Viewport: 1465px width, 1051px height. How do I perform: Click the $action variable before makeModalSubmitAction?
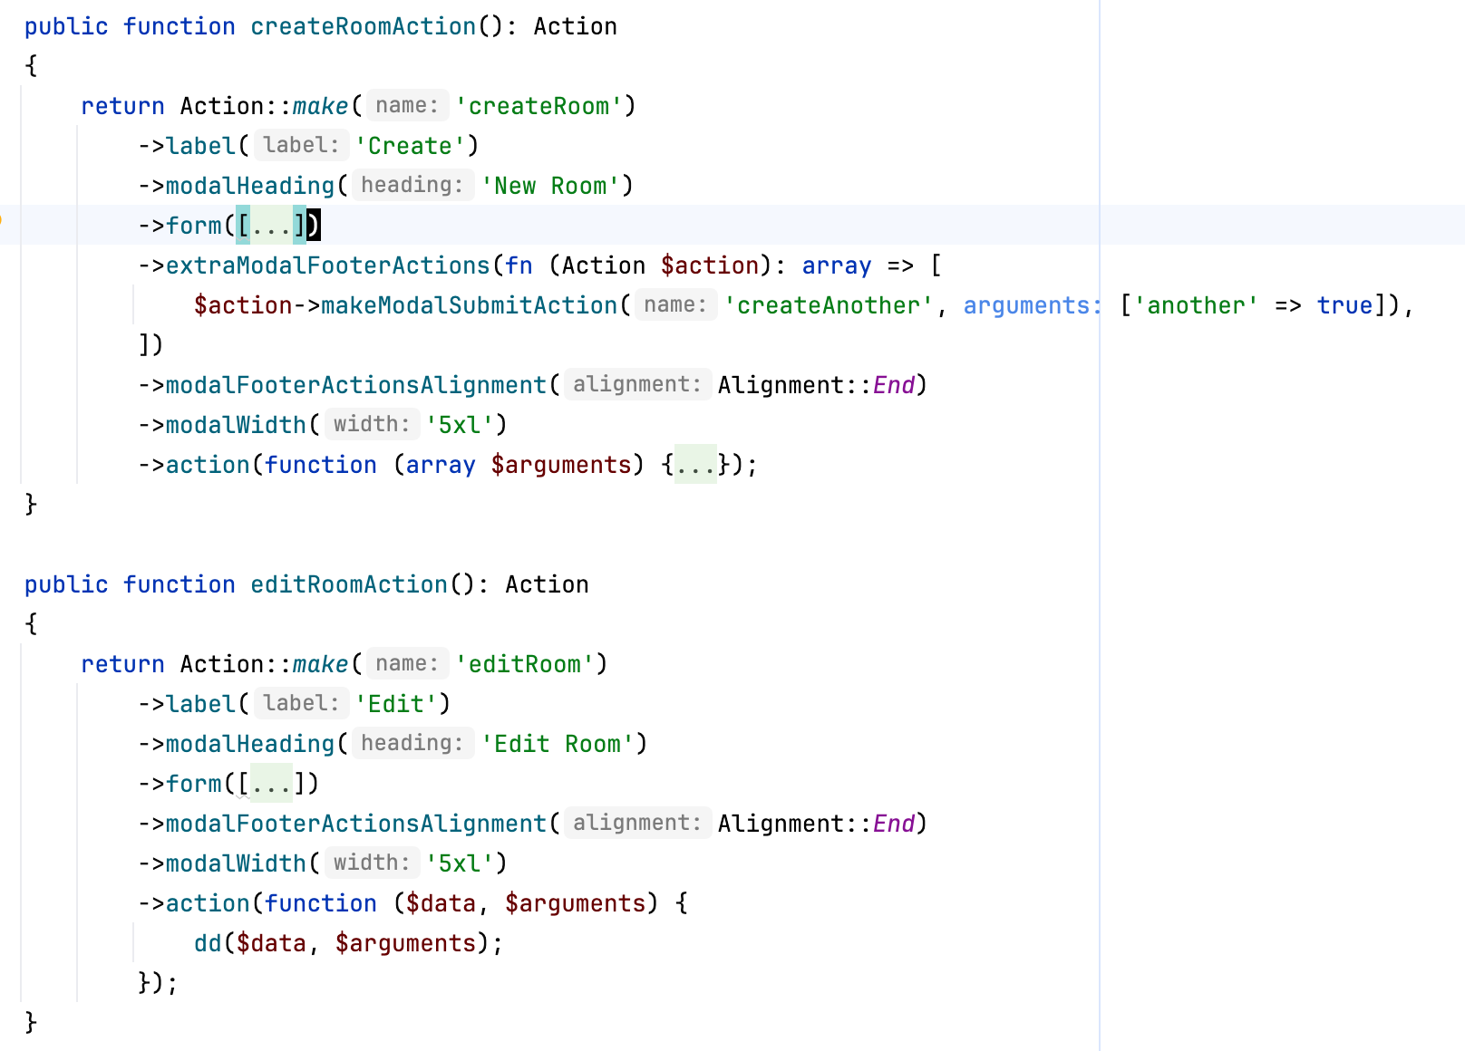click(x=243, y=305)
